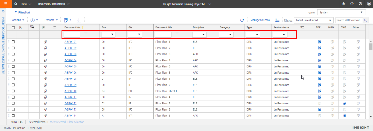Viewport: 373px width, 131px height.
Task: Open PDF file icon for A-BPO-101
Action: (319, 42)
